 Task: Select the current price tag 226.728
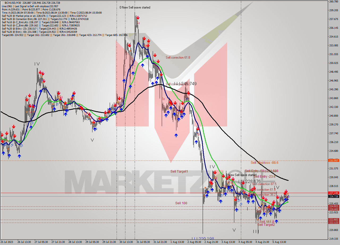(x=334, y=196)
